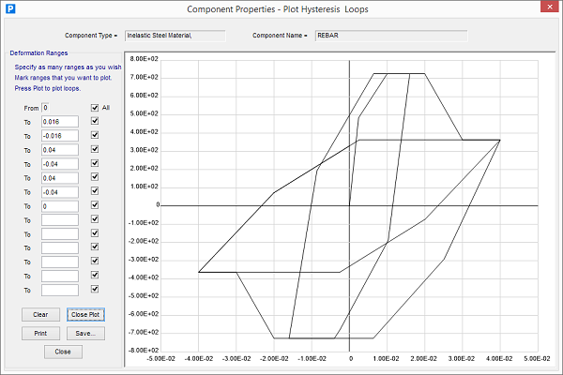Click the To field containing 0.016
The width and height of the screenshot is (563, 375).
pos(59,122)
